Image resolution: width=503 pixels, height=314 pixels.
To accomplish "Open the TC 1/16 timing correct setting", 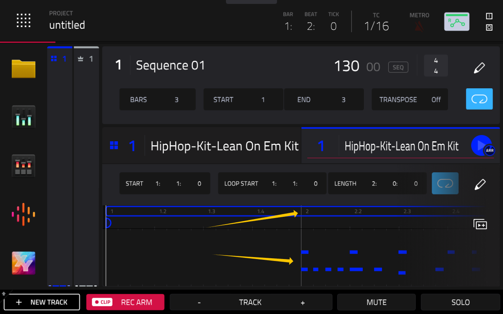I will (376, 22).
